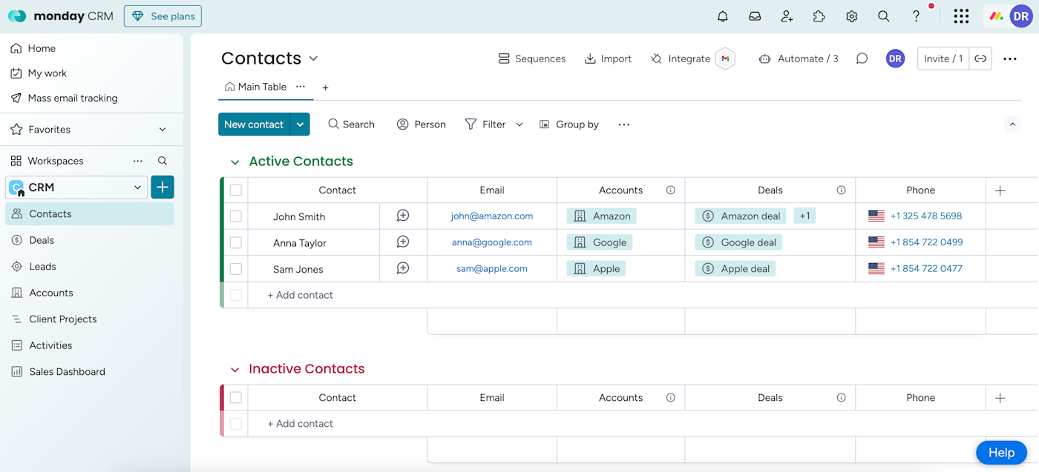Click the DR board member avatar

point(896,59)
